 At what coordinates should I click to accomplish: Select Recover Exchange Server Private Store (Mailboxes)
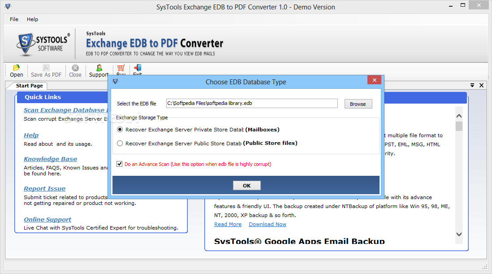120,130
